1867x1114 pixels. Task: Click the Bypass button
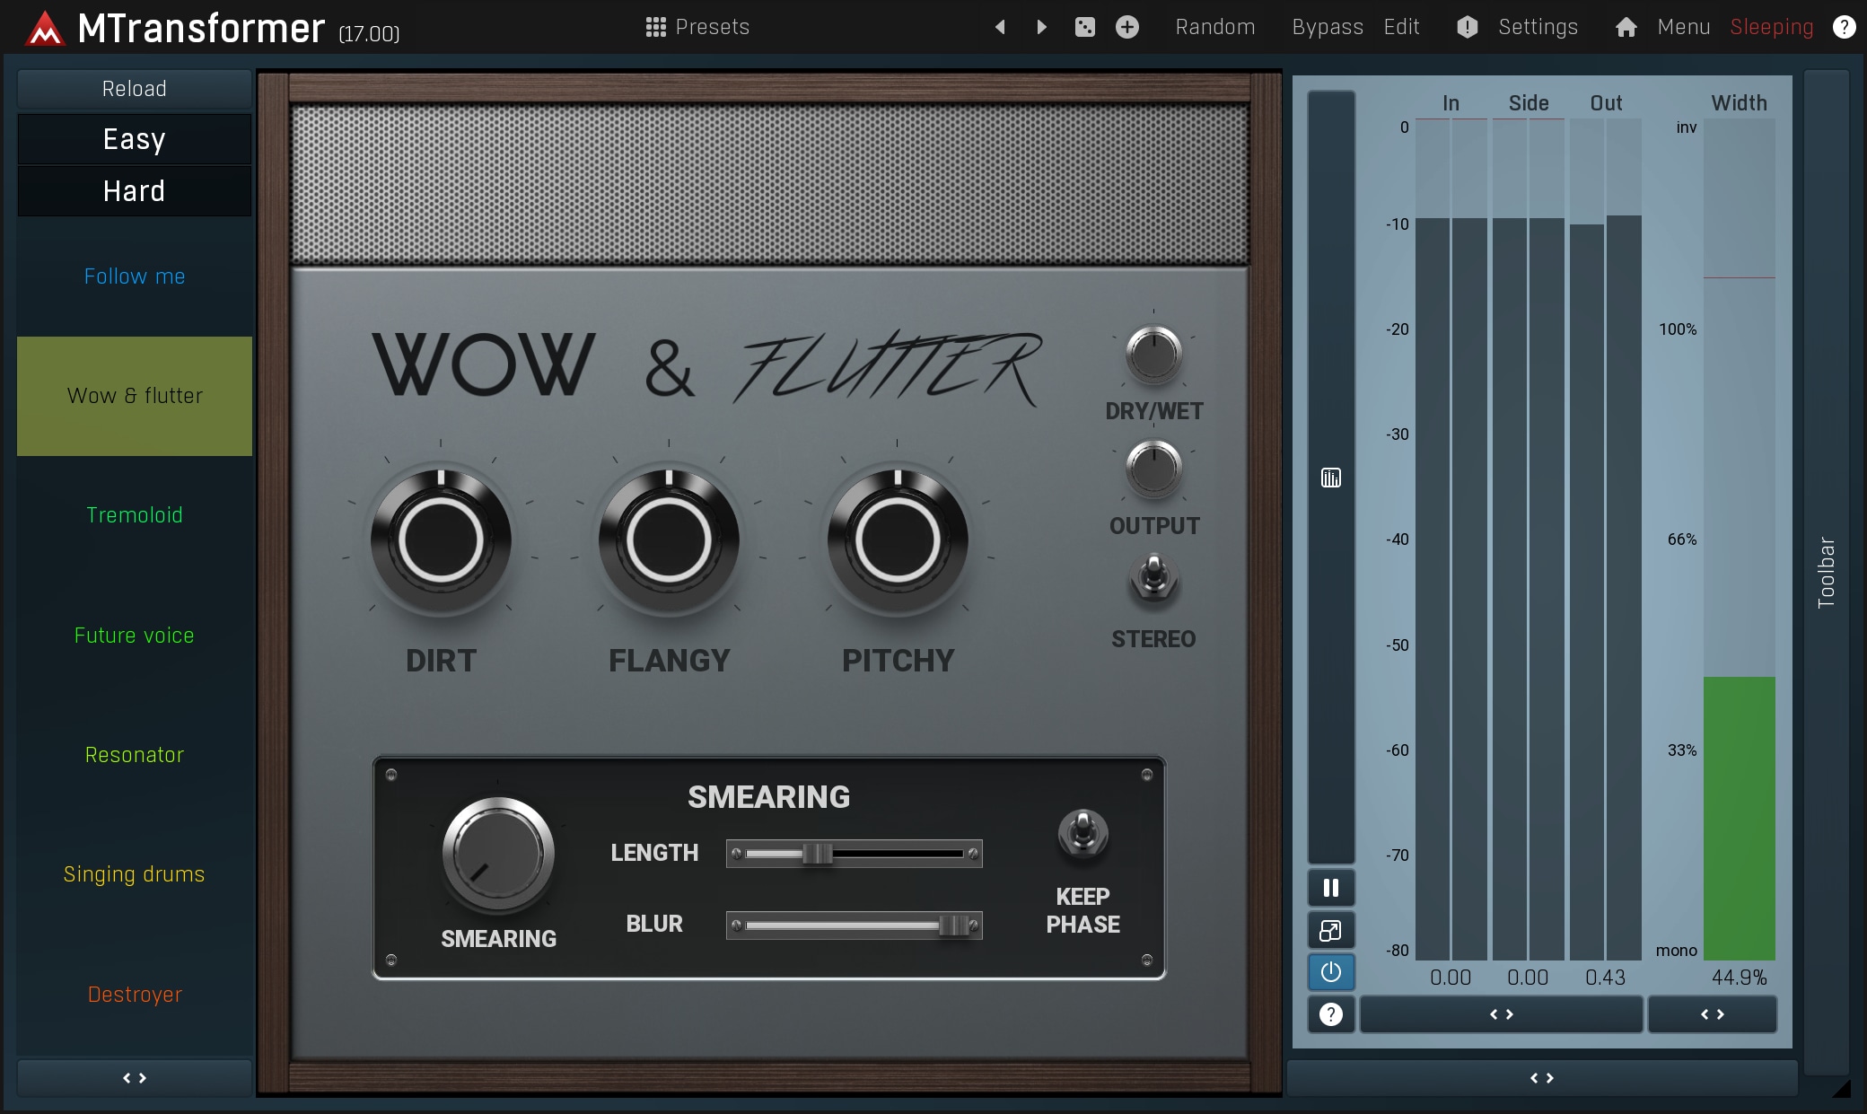click(x=1327, y=27)
